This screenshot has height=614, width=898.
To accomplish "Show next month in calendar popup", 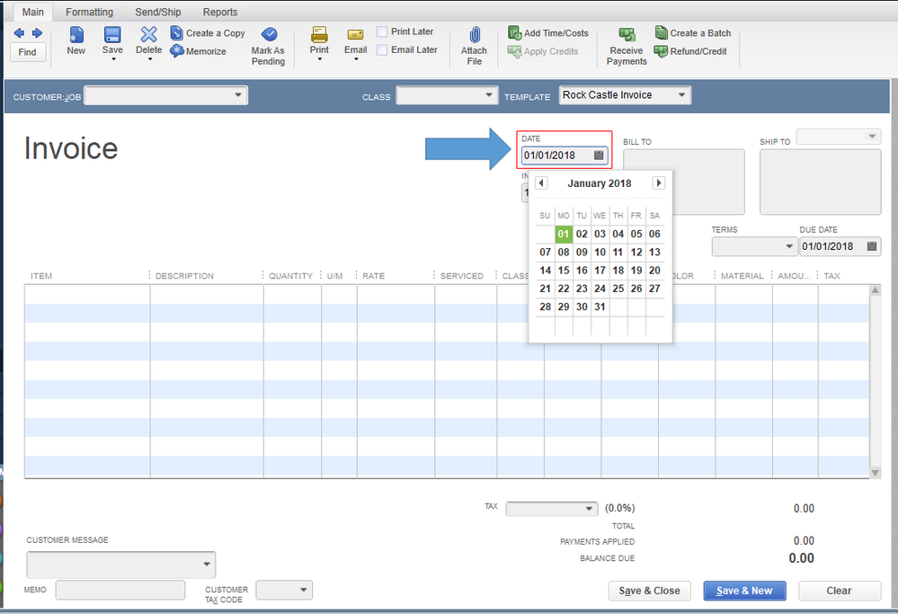I will point(659,182).
